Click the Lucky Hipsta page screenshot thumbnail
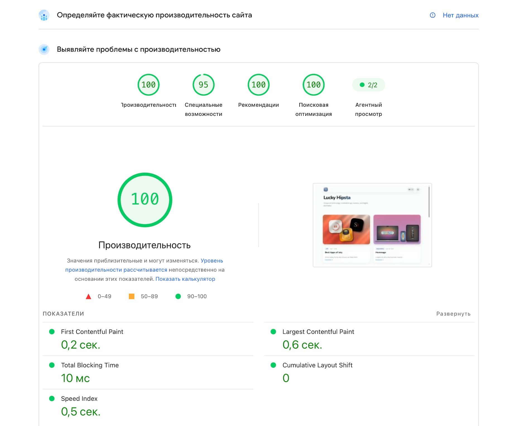 pos(372,225)
